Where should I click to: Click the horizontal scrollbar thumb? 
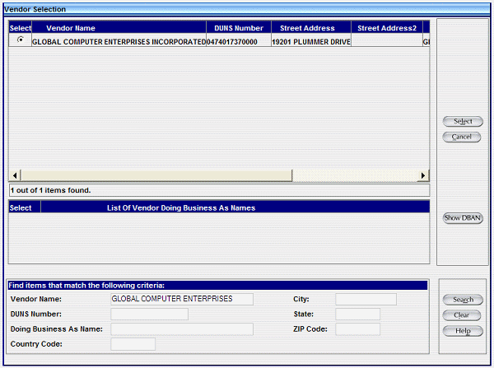click(156, 175)
